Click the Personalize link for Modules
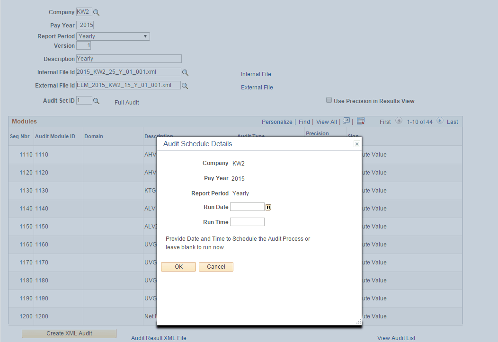 point(277,122)
